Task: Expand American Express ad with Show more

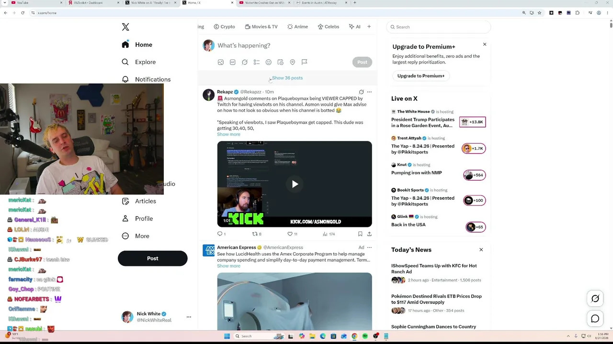Action: coord(228,266)
